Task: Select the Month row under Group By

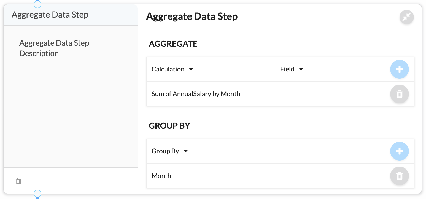Action: coord(280,176)
